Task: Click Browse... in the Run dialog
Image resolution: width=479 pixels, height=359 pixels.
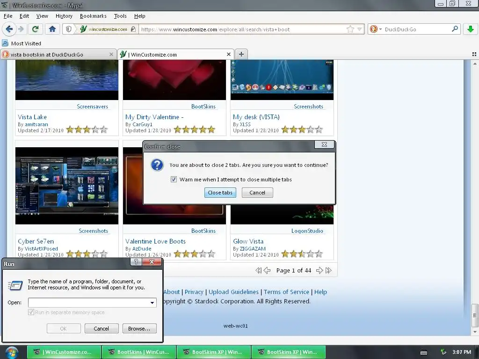Action: [139, 329]
